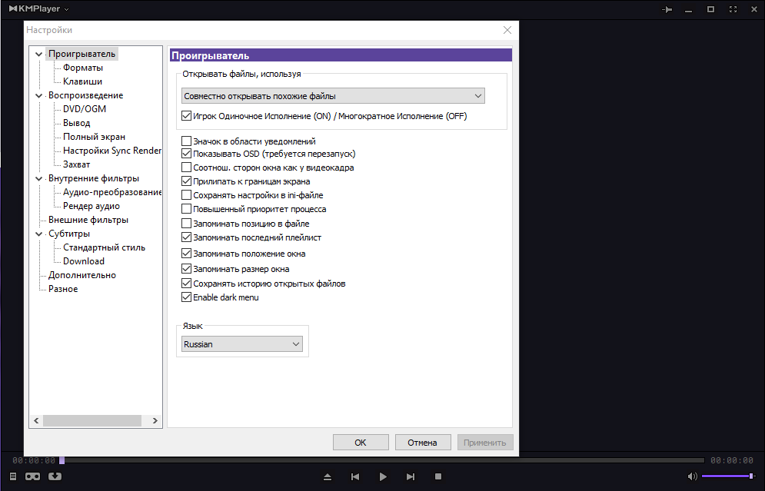Open Полный экран settings
The width and height of the screenshot is (765, 491).
(x=94, y=137)
